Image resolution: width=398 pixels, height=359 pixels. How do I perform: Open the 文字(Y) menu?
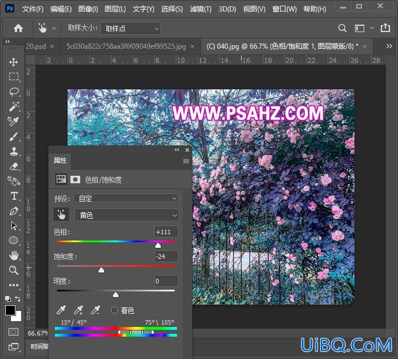(143, 9)
